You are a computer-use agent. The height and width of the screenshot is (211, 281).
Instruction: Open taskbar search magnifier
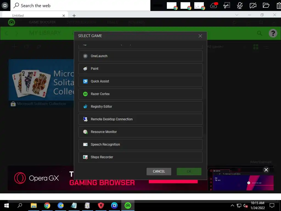(x=20, y=206)
